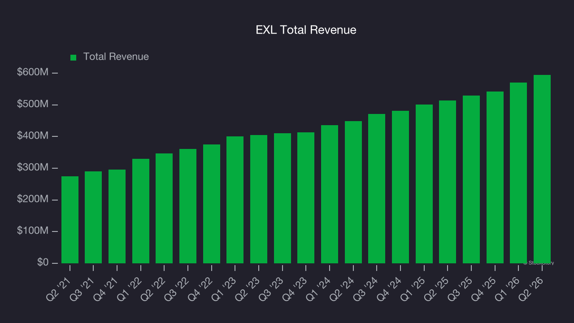Click the $300M y-axis label

[33, 168]
